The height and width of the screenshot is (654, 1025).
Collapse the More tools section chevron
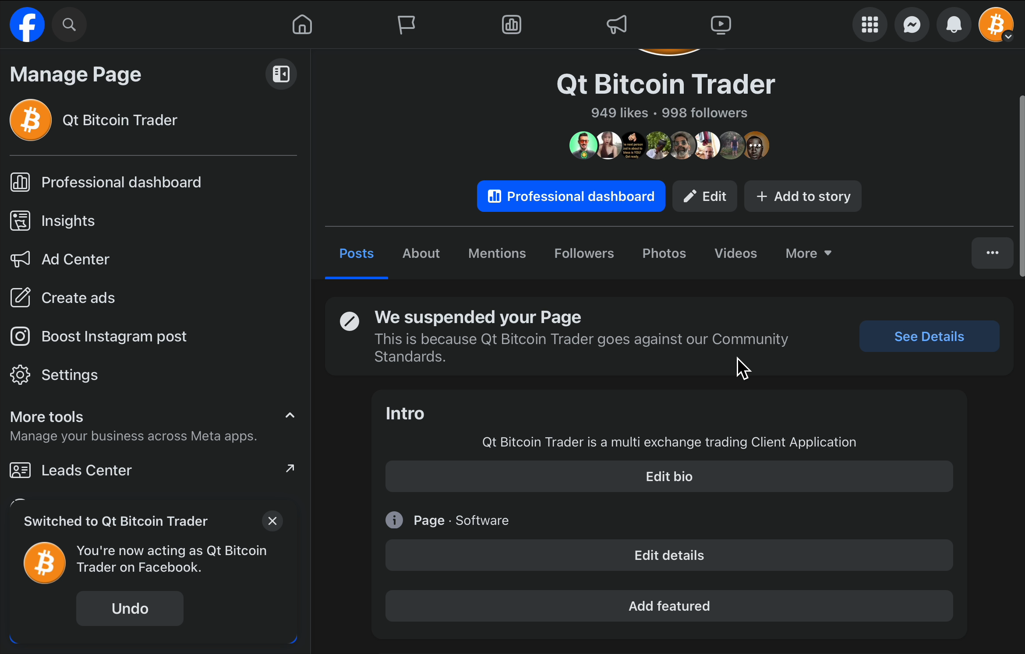point(290,415)
